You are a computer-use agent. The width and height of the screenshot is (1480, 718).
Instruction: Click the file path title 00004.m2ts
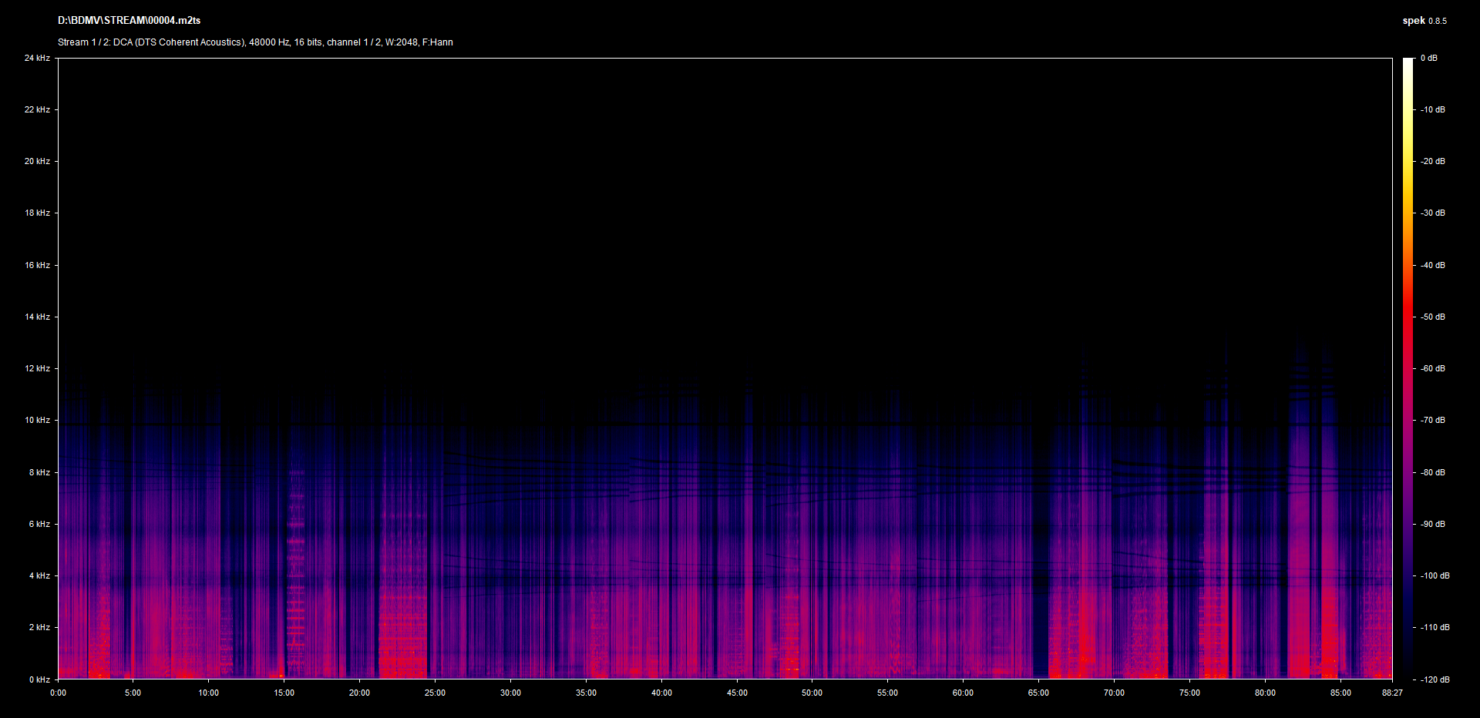point(129,21)
